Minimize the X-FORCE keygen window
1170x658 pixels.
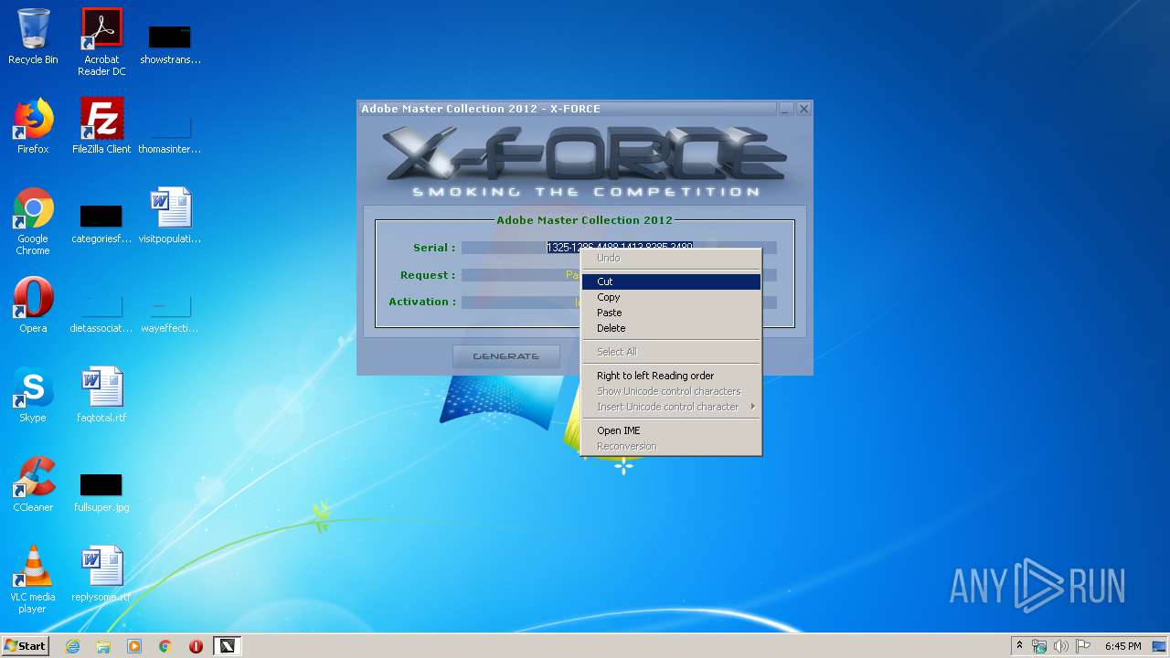coord(786,109)
